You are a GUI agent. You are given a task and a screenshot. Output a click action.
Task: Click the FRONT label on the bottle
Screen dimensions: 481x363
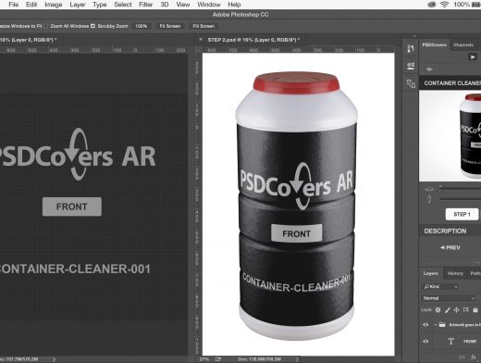297,233
